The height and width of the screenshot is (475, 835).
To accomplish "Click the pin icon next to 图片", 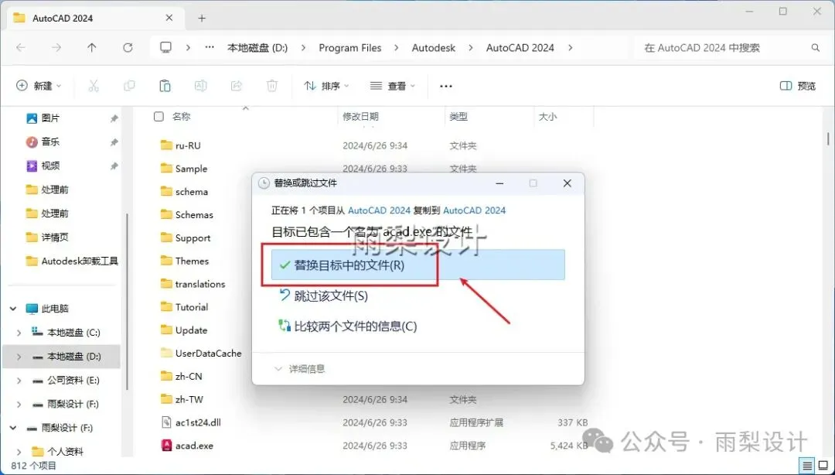I will 114,118.
